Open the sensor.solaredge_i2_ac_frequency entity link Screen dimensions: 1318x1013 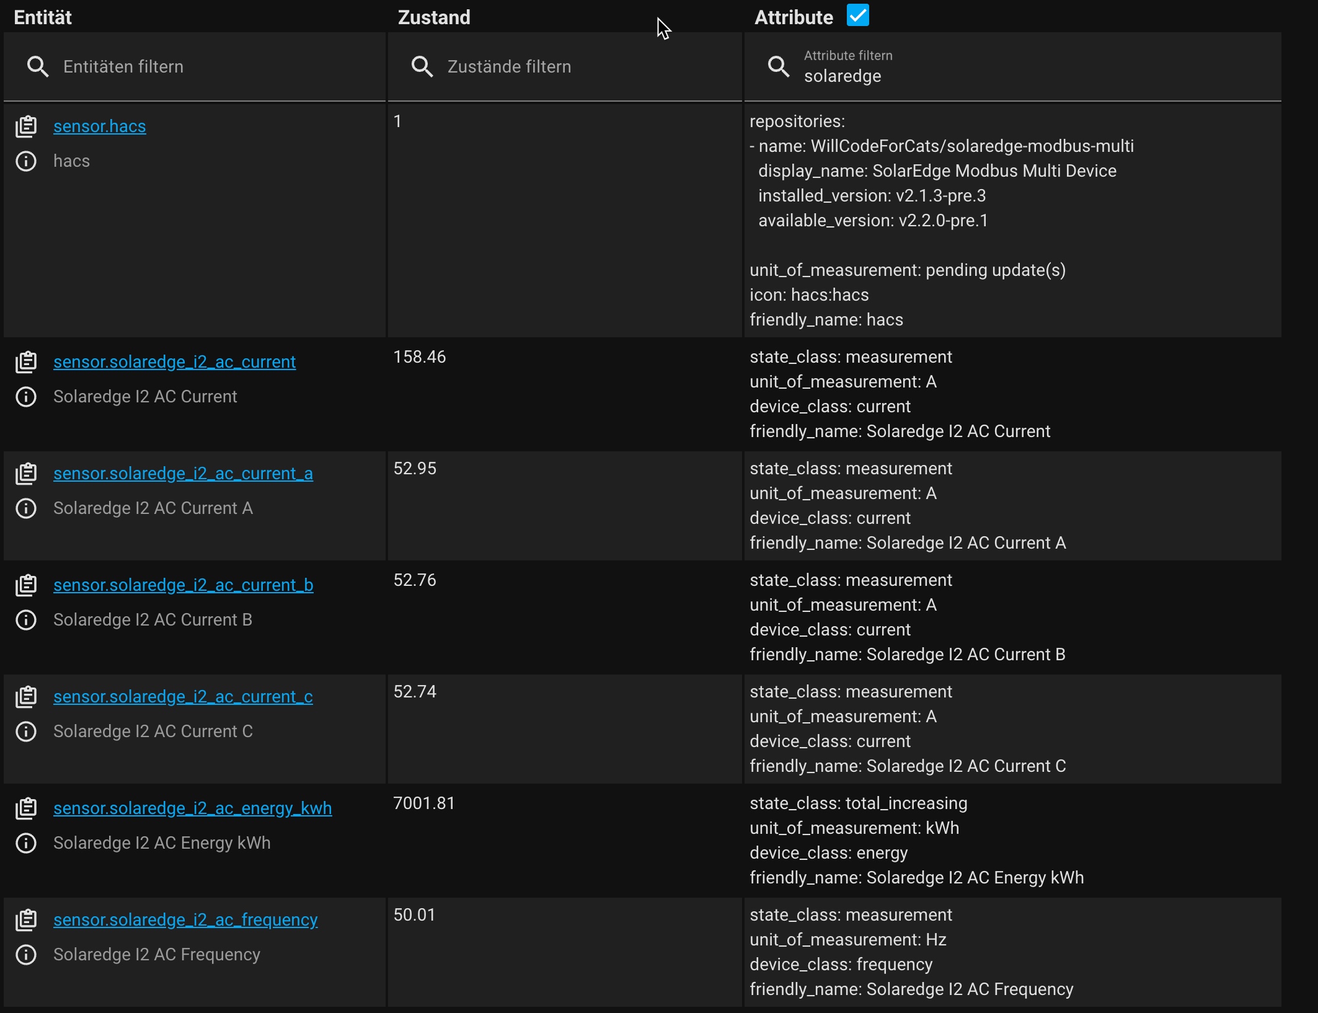pos(185,919)
